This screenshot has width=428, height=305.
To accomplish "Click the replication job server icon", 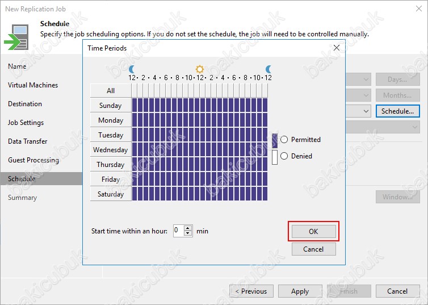I will click(16, 37).
